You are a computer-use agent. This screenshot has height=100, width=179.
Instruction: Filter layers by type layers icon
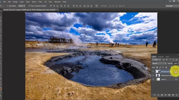[170, 60]
